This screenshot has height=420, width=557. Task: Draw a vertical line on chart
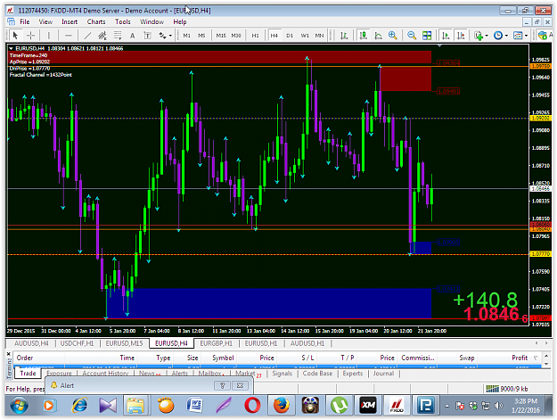click(49, 35)
